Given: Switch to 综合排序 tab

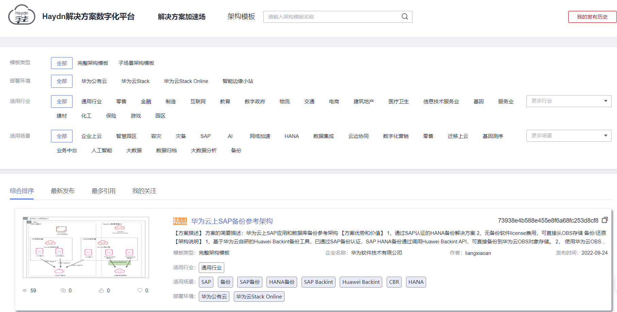Looking at the screenshot, I should click(22, 191).
